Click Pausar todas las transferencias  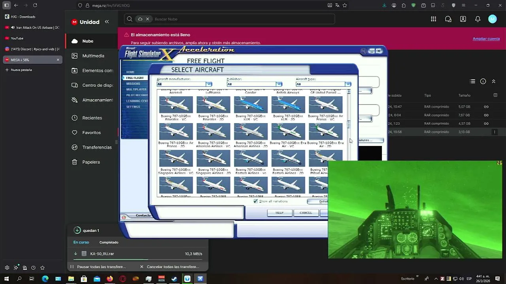pyautogui.click(x=98, y=267)
